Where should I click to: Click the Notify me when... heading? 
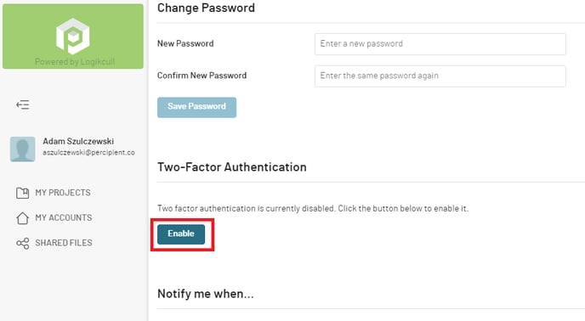pyautogui.click(x=206, y=294)
